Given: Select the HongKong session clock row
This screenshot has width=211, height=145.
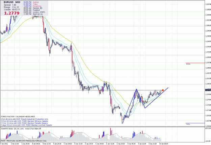Looking at the screenshot, I should tap(32, 6).
